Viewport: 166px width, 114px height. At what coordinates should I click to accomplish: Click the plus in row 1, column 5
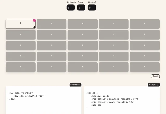pyautogui.click(x=144, y=24)
